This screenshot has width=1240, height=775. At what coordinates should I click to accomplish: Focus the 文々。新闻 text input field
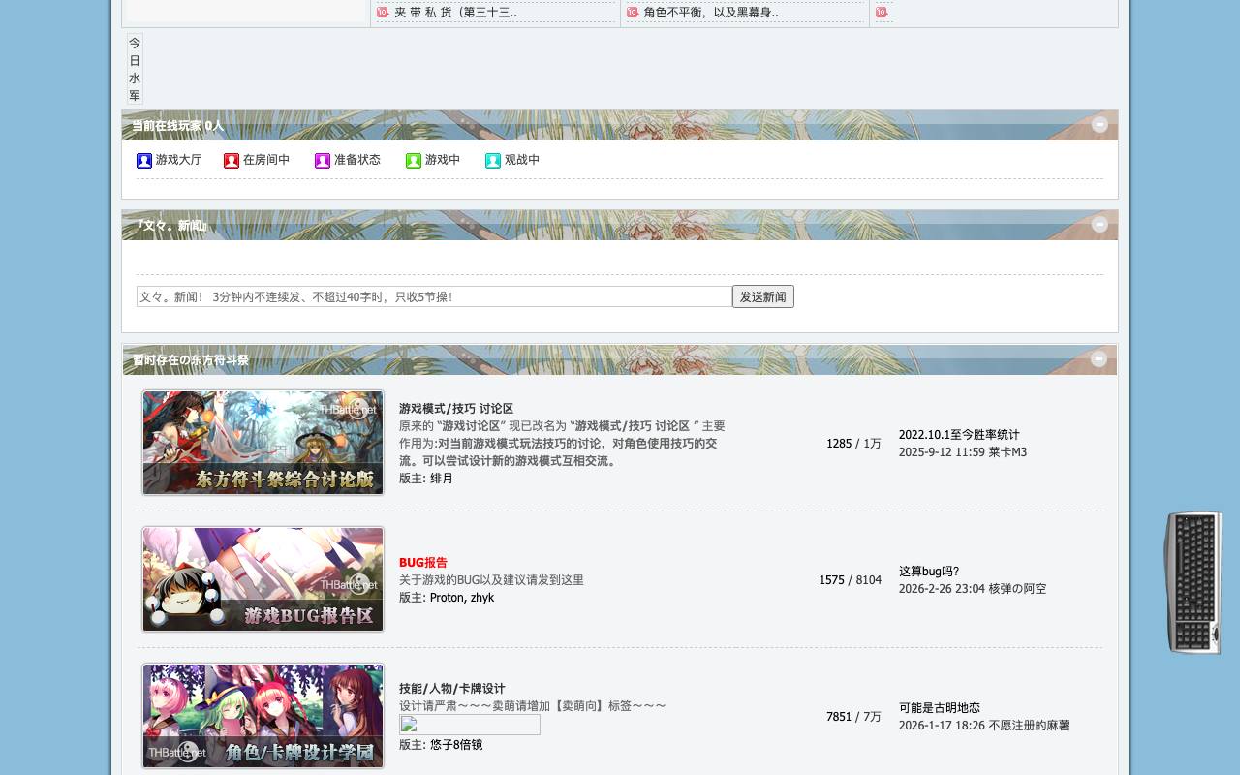pos(434,296)
